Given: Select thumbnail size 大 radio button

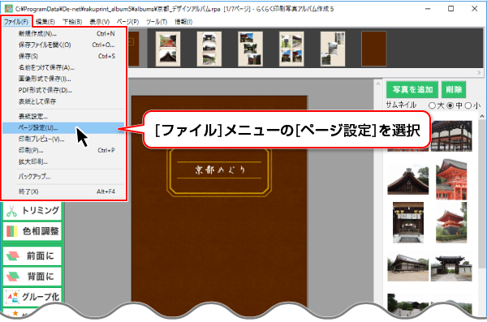Looking at the screenshot, I should coord(432,105).
